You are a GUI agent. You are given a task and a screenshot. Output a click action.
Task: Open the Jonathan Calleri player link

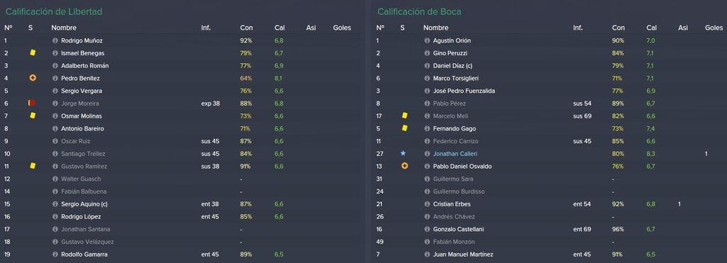click(455, 154)
